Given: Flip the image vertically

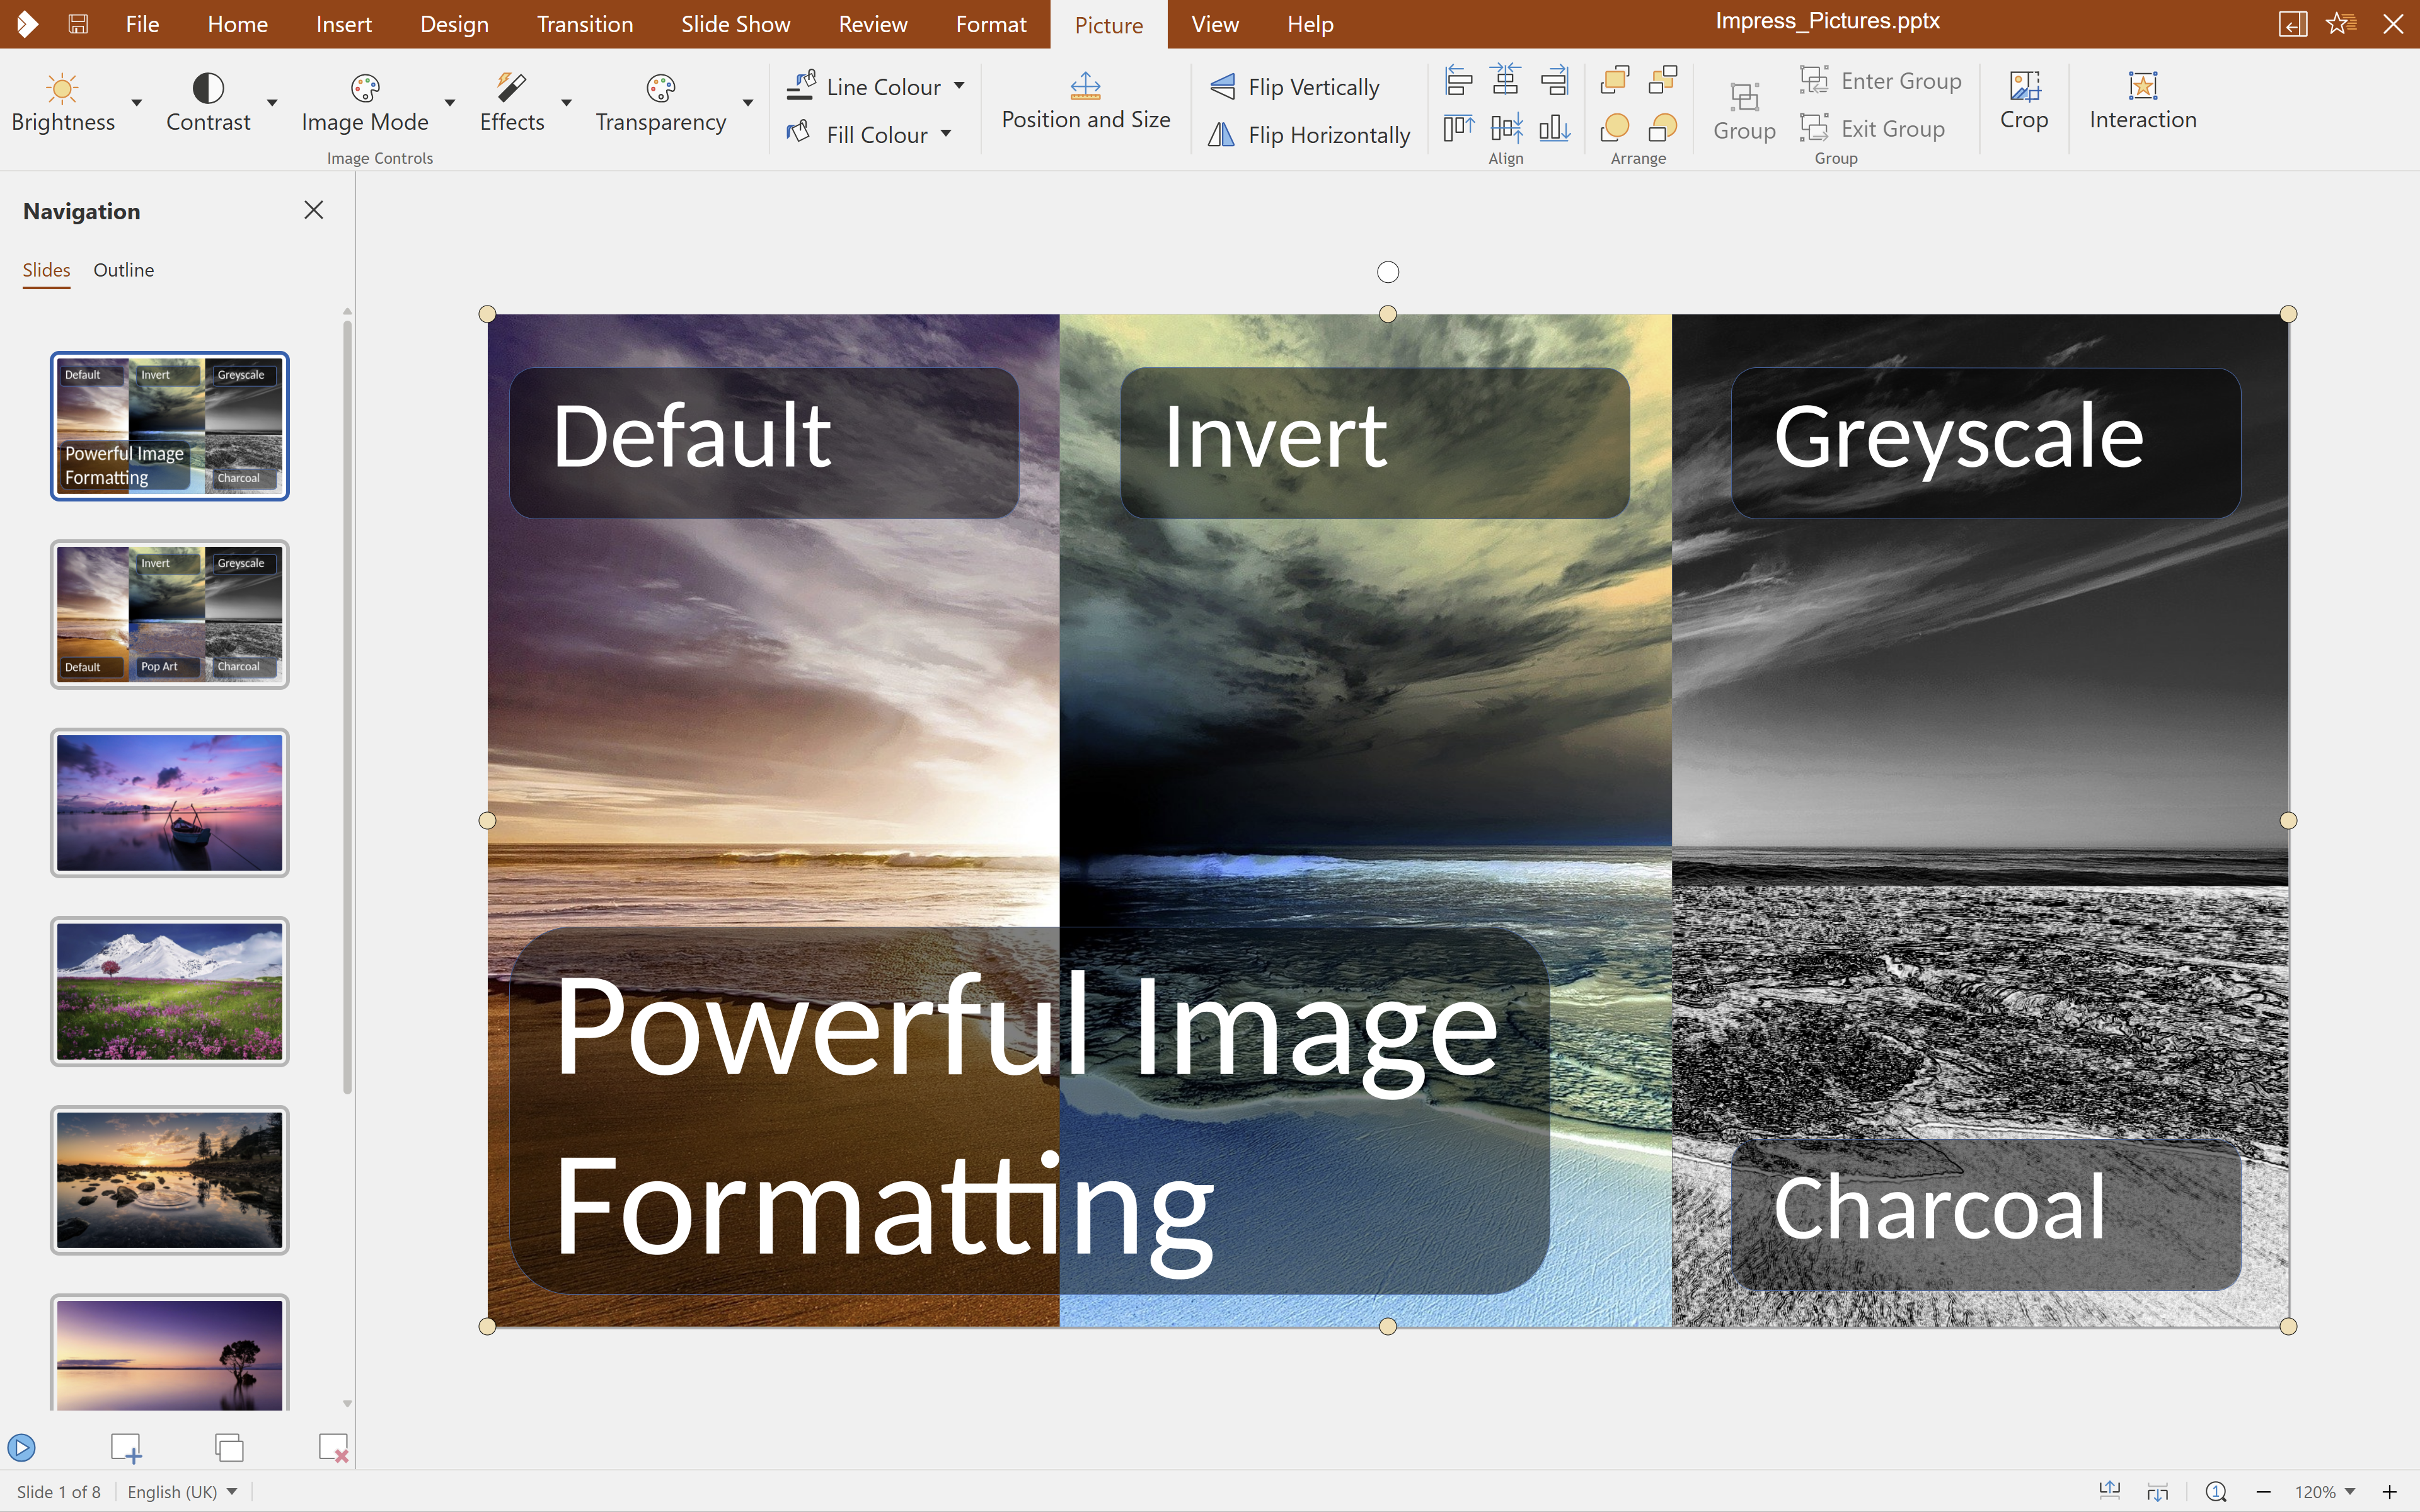Looking at the screenshot, I should 1295,87.
